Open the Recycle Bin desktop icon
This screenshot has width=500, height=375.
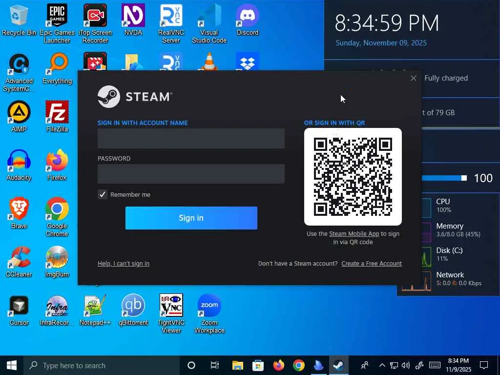point(19,20)
